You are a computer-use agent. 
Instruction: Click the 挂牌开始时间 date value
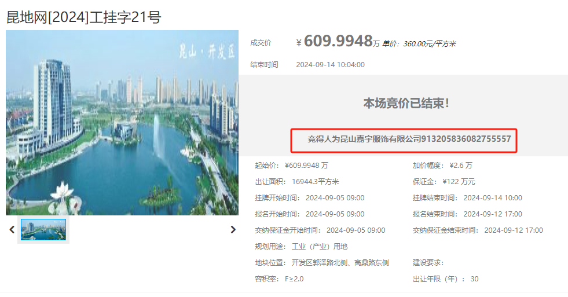click(x=335, y=198)
